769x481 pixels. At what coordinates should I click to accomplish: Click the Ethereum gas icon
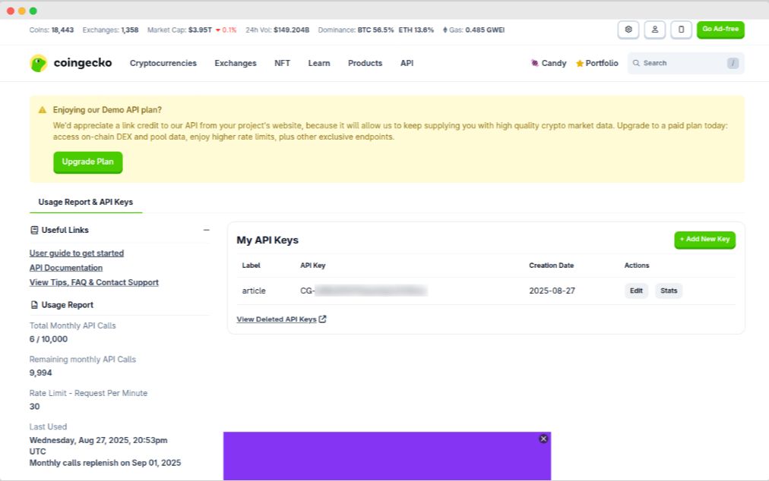click(445, 30)
